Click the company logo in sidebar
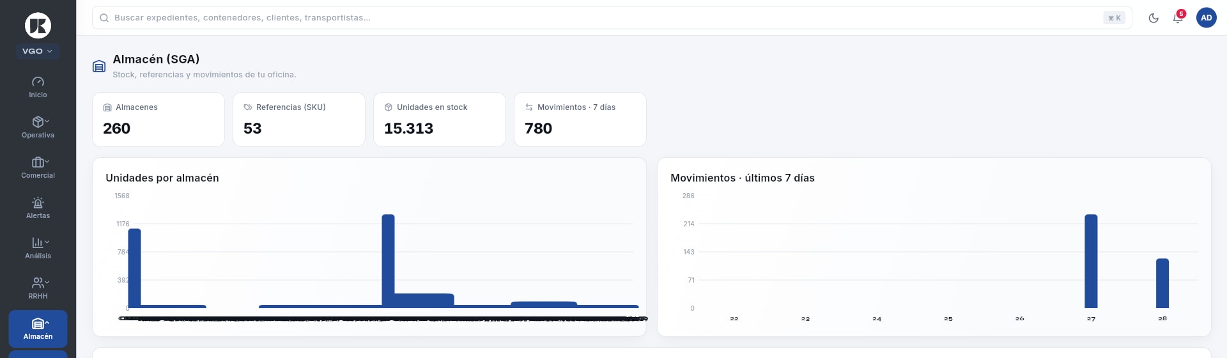Screen dimensions: 1227x358 click(38, 26)
